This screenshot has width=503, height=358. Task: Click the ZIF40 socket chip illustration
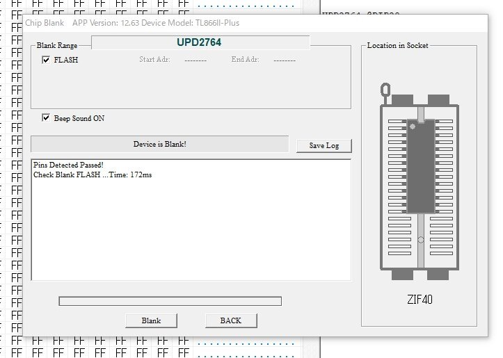(x=420, y=167)
